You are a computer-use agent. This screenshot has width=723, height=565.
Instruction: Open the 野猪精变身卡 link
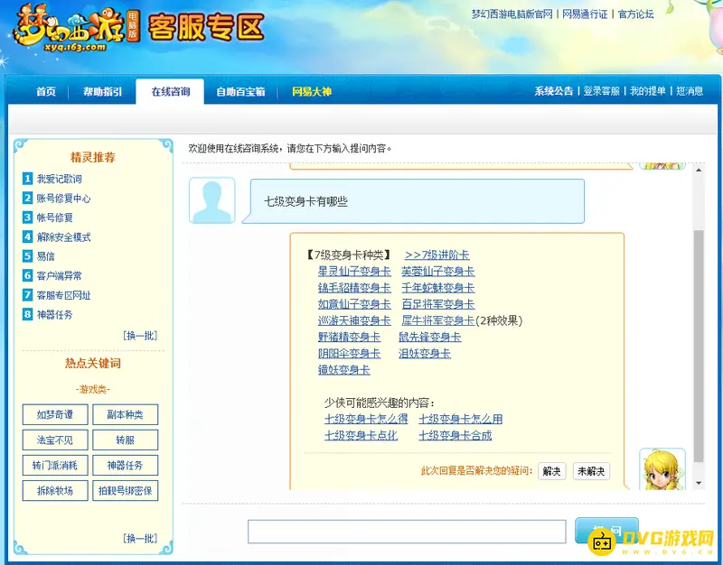pyautogui.click(x=349, y=337)
